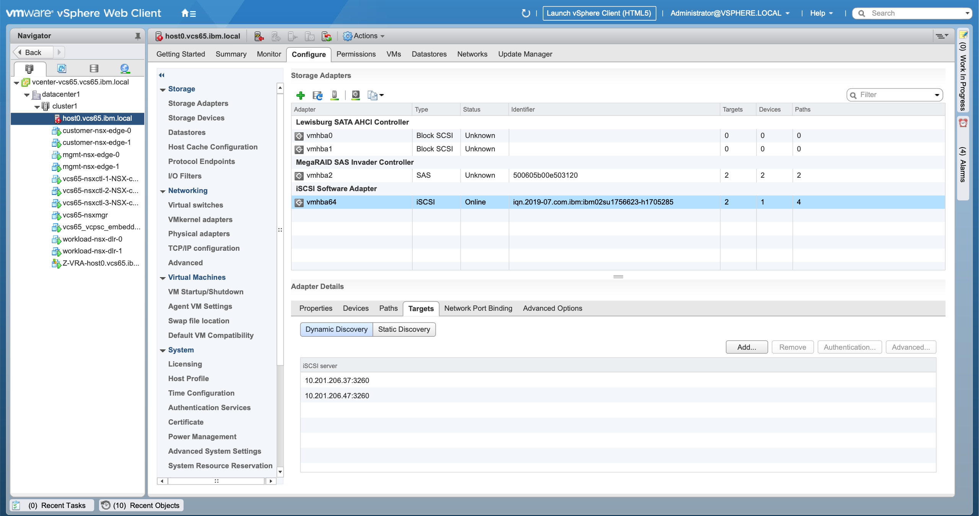This screenshot has height=516, width=979.
Task: Select Dynamic Discovery toggle
Action: [x=337, y=329]
